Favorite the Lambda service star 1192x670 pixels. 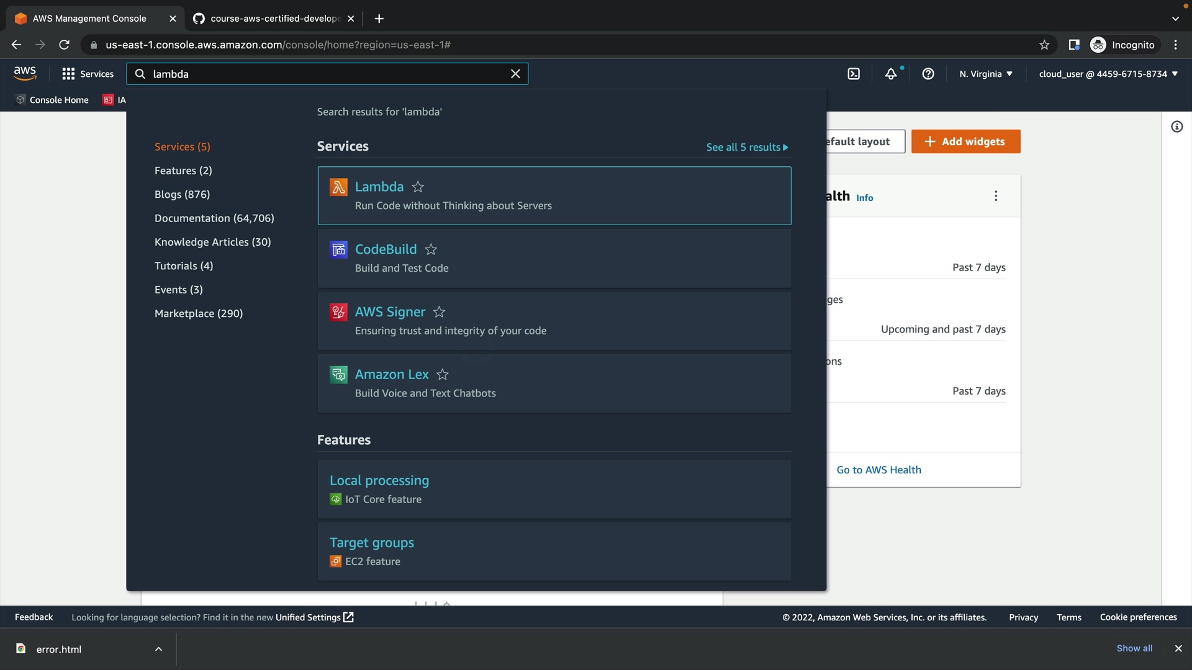(x=418, y=187)
